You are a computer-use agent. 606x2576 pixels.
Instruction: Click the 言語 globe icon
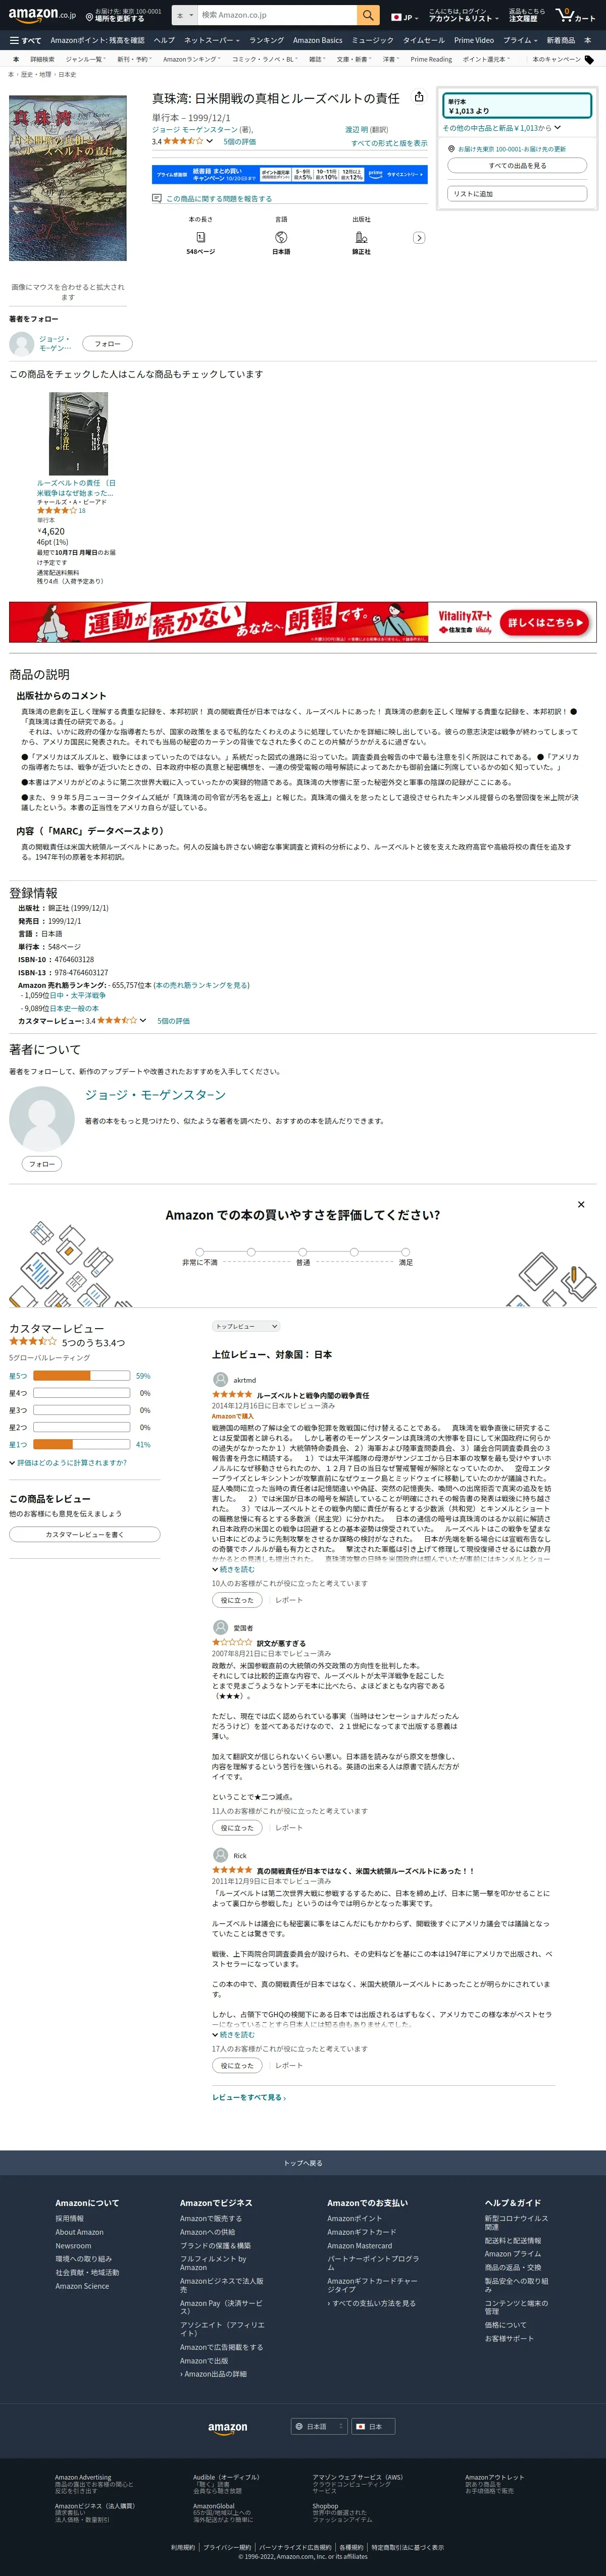coord(281,237)
